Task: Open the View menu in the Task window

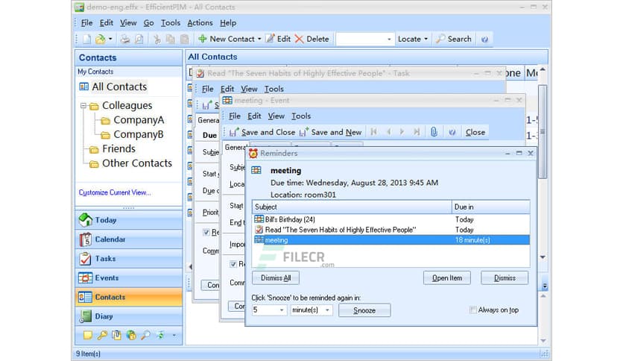Action: (249, 89)
